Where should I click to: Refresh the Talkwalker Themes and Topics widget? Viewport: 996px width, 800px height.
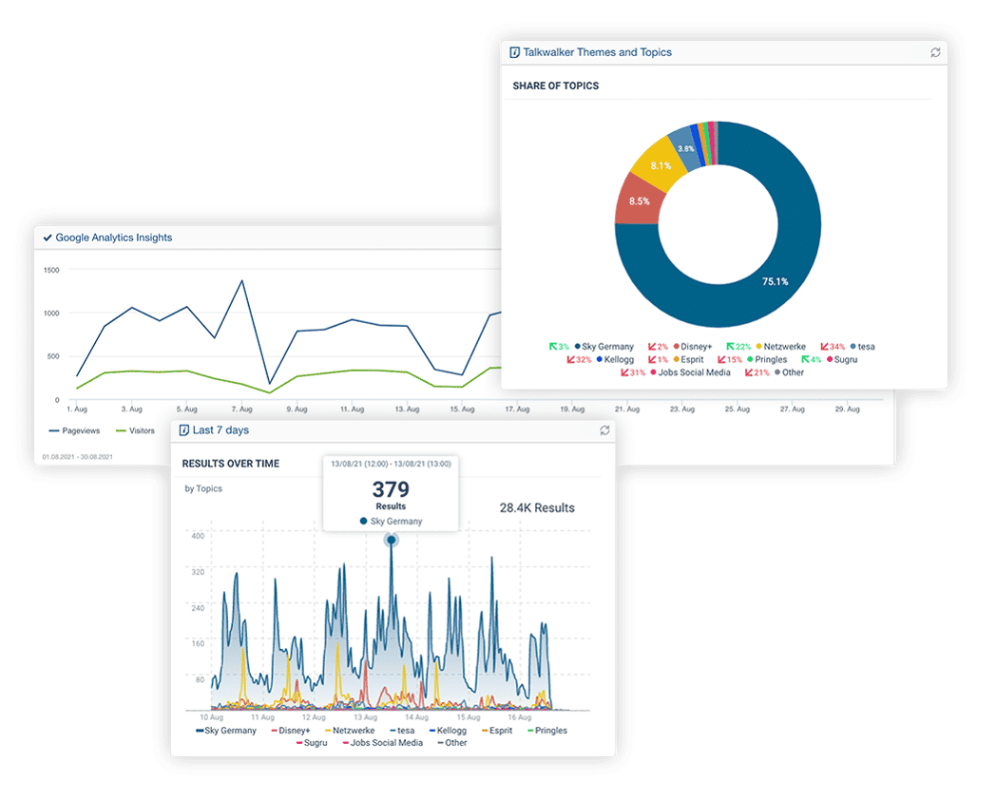point(935,52)
